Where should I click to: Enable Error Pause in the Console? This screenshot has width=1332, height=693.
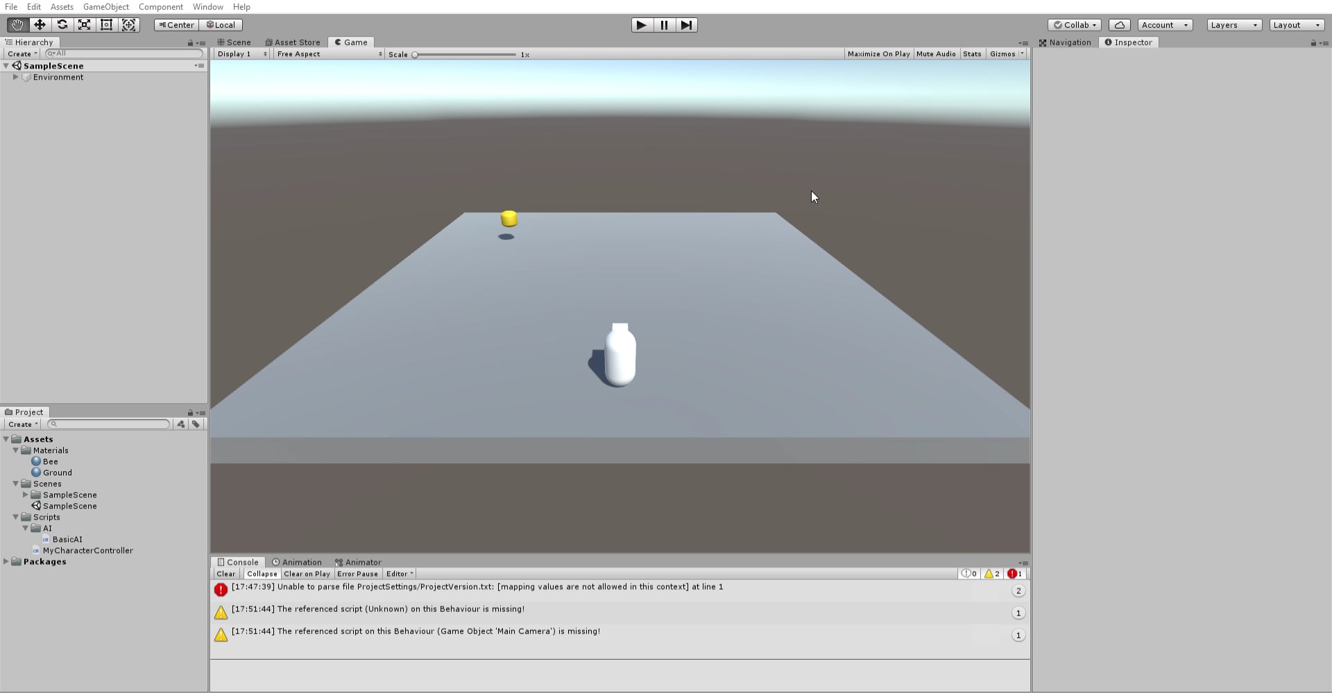click(x=357, y=574)
